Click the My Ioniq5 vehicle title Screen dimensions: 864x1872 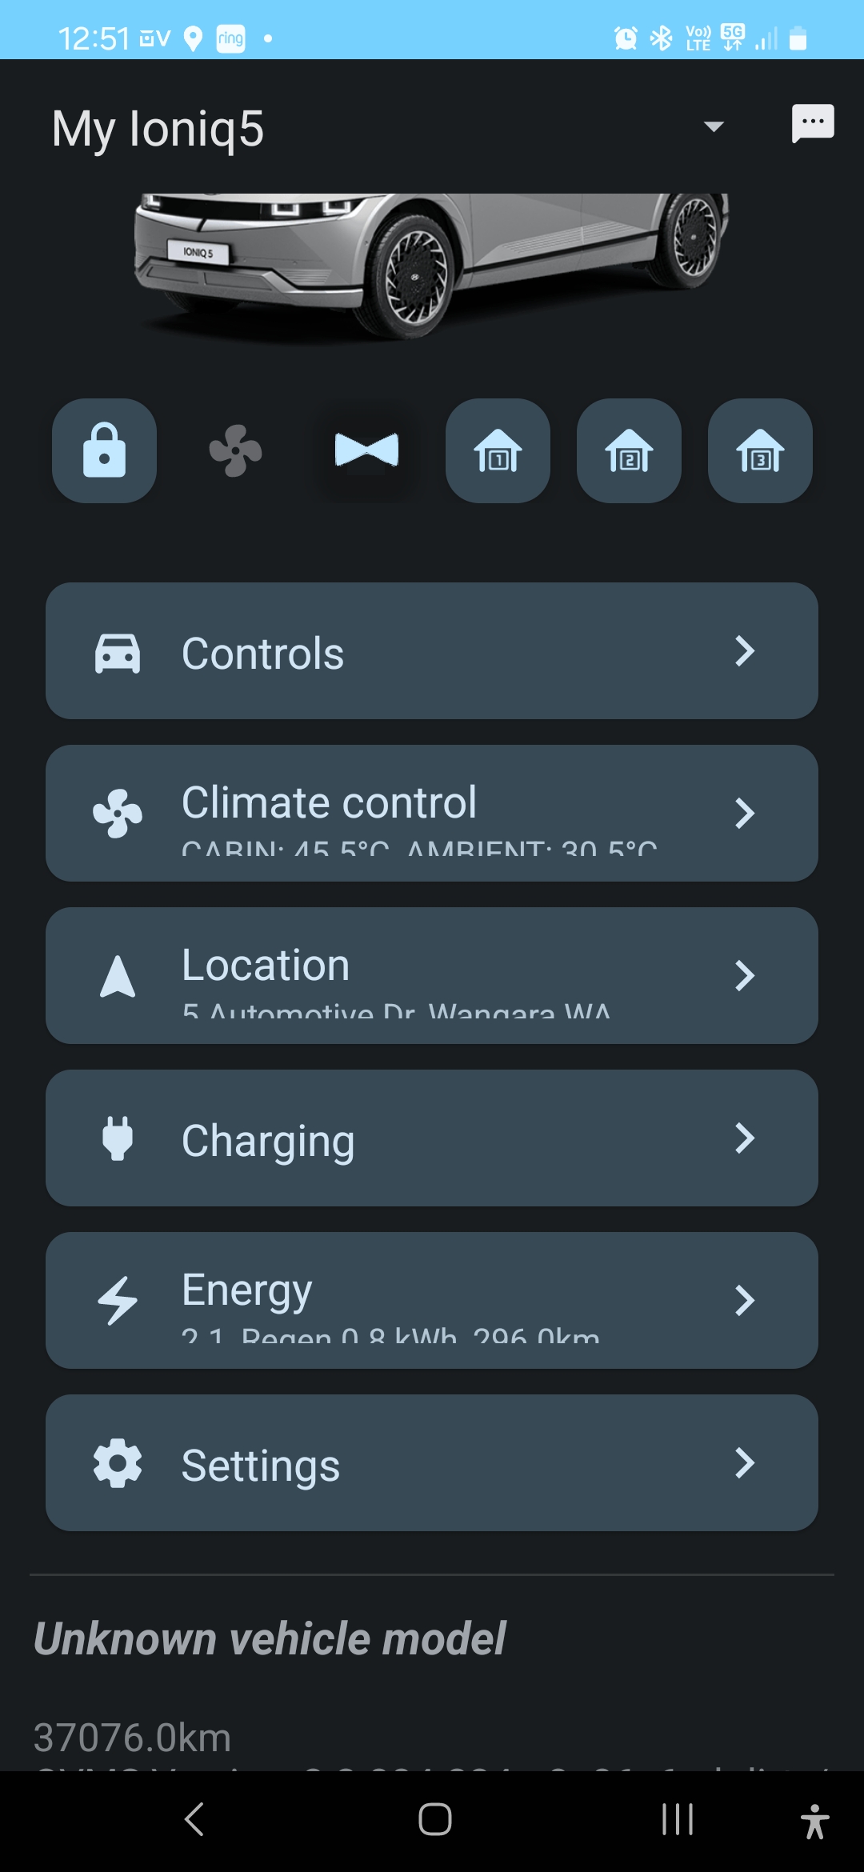click(158, 129)
